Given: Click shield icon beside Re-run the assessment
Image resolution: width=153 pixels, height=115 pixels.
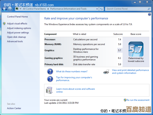Looking at the screenshot, I should (125, 100).
